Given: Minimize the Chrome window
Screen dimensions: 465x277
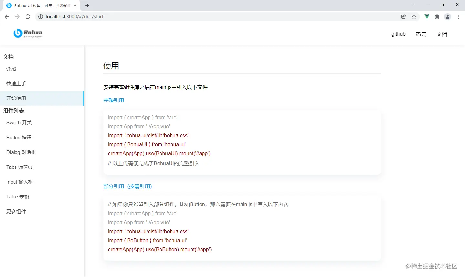Looking at the screenshot, I should coord(428,5).
